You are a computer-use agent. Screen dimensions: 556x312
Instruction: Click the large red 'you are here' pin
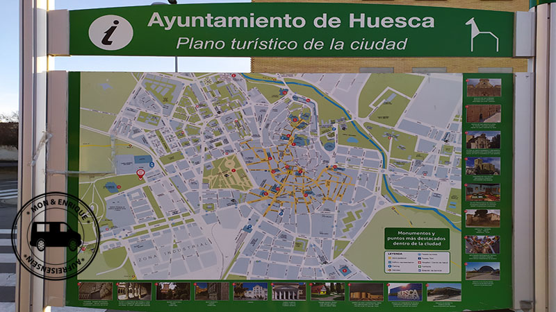point(140,174)
